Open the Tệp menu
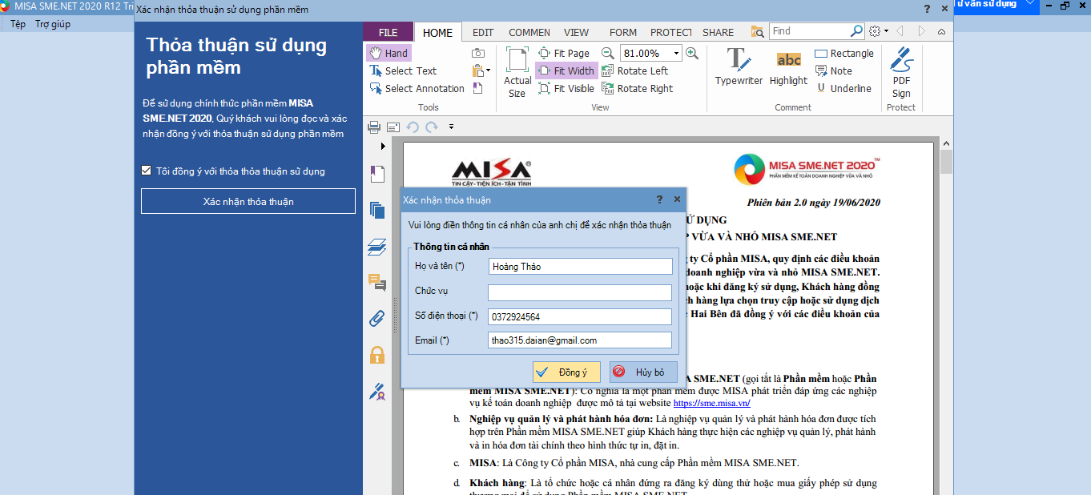The width and height of the screenshot is (1091, 495). tap(18, 24)
